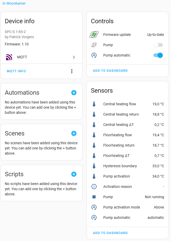Add Sensors to dashboard

tap(110, 233)
